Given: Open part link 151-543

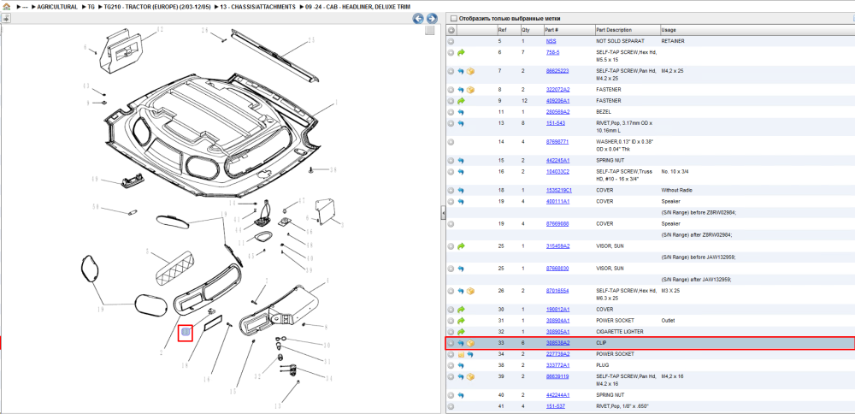Looking at the screenshot, I should pyautogui.click(x=555, y=122).
